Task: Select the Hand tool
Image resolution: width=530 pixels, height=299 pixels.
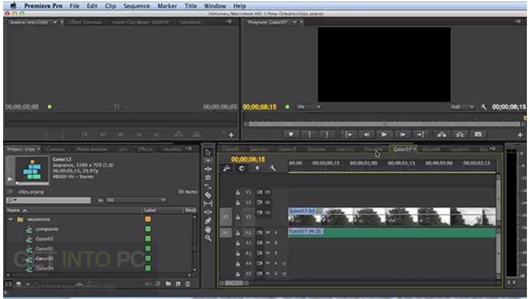Action: [208, 229]
